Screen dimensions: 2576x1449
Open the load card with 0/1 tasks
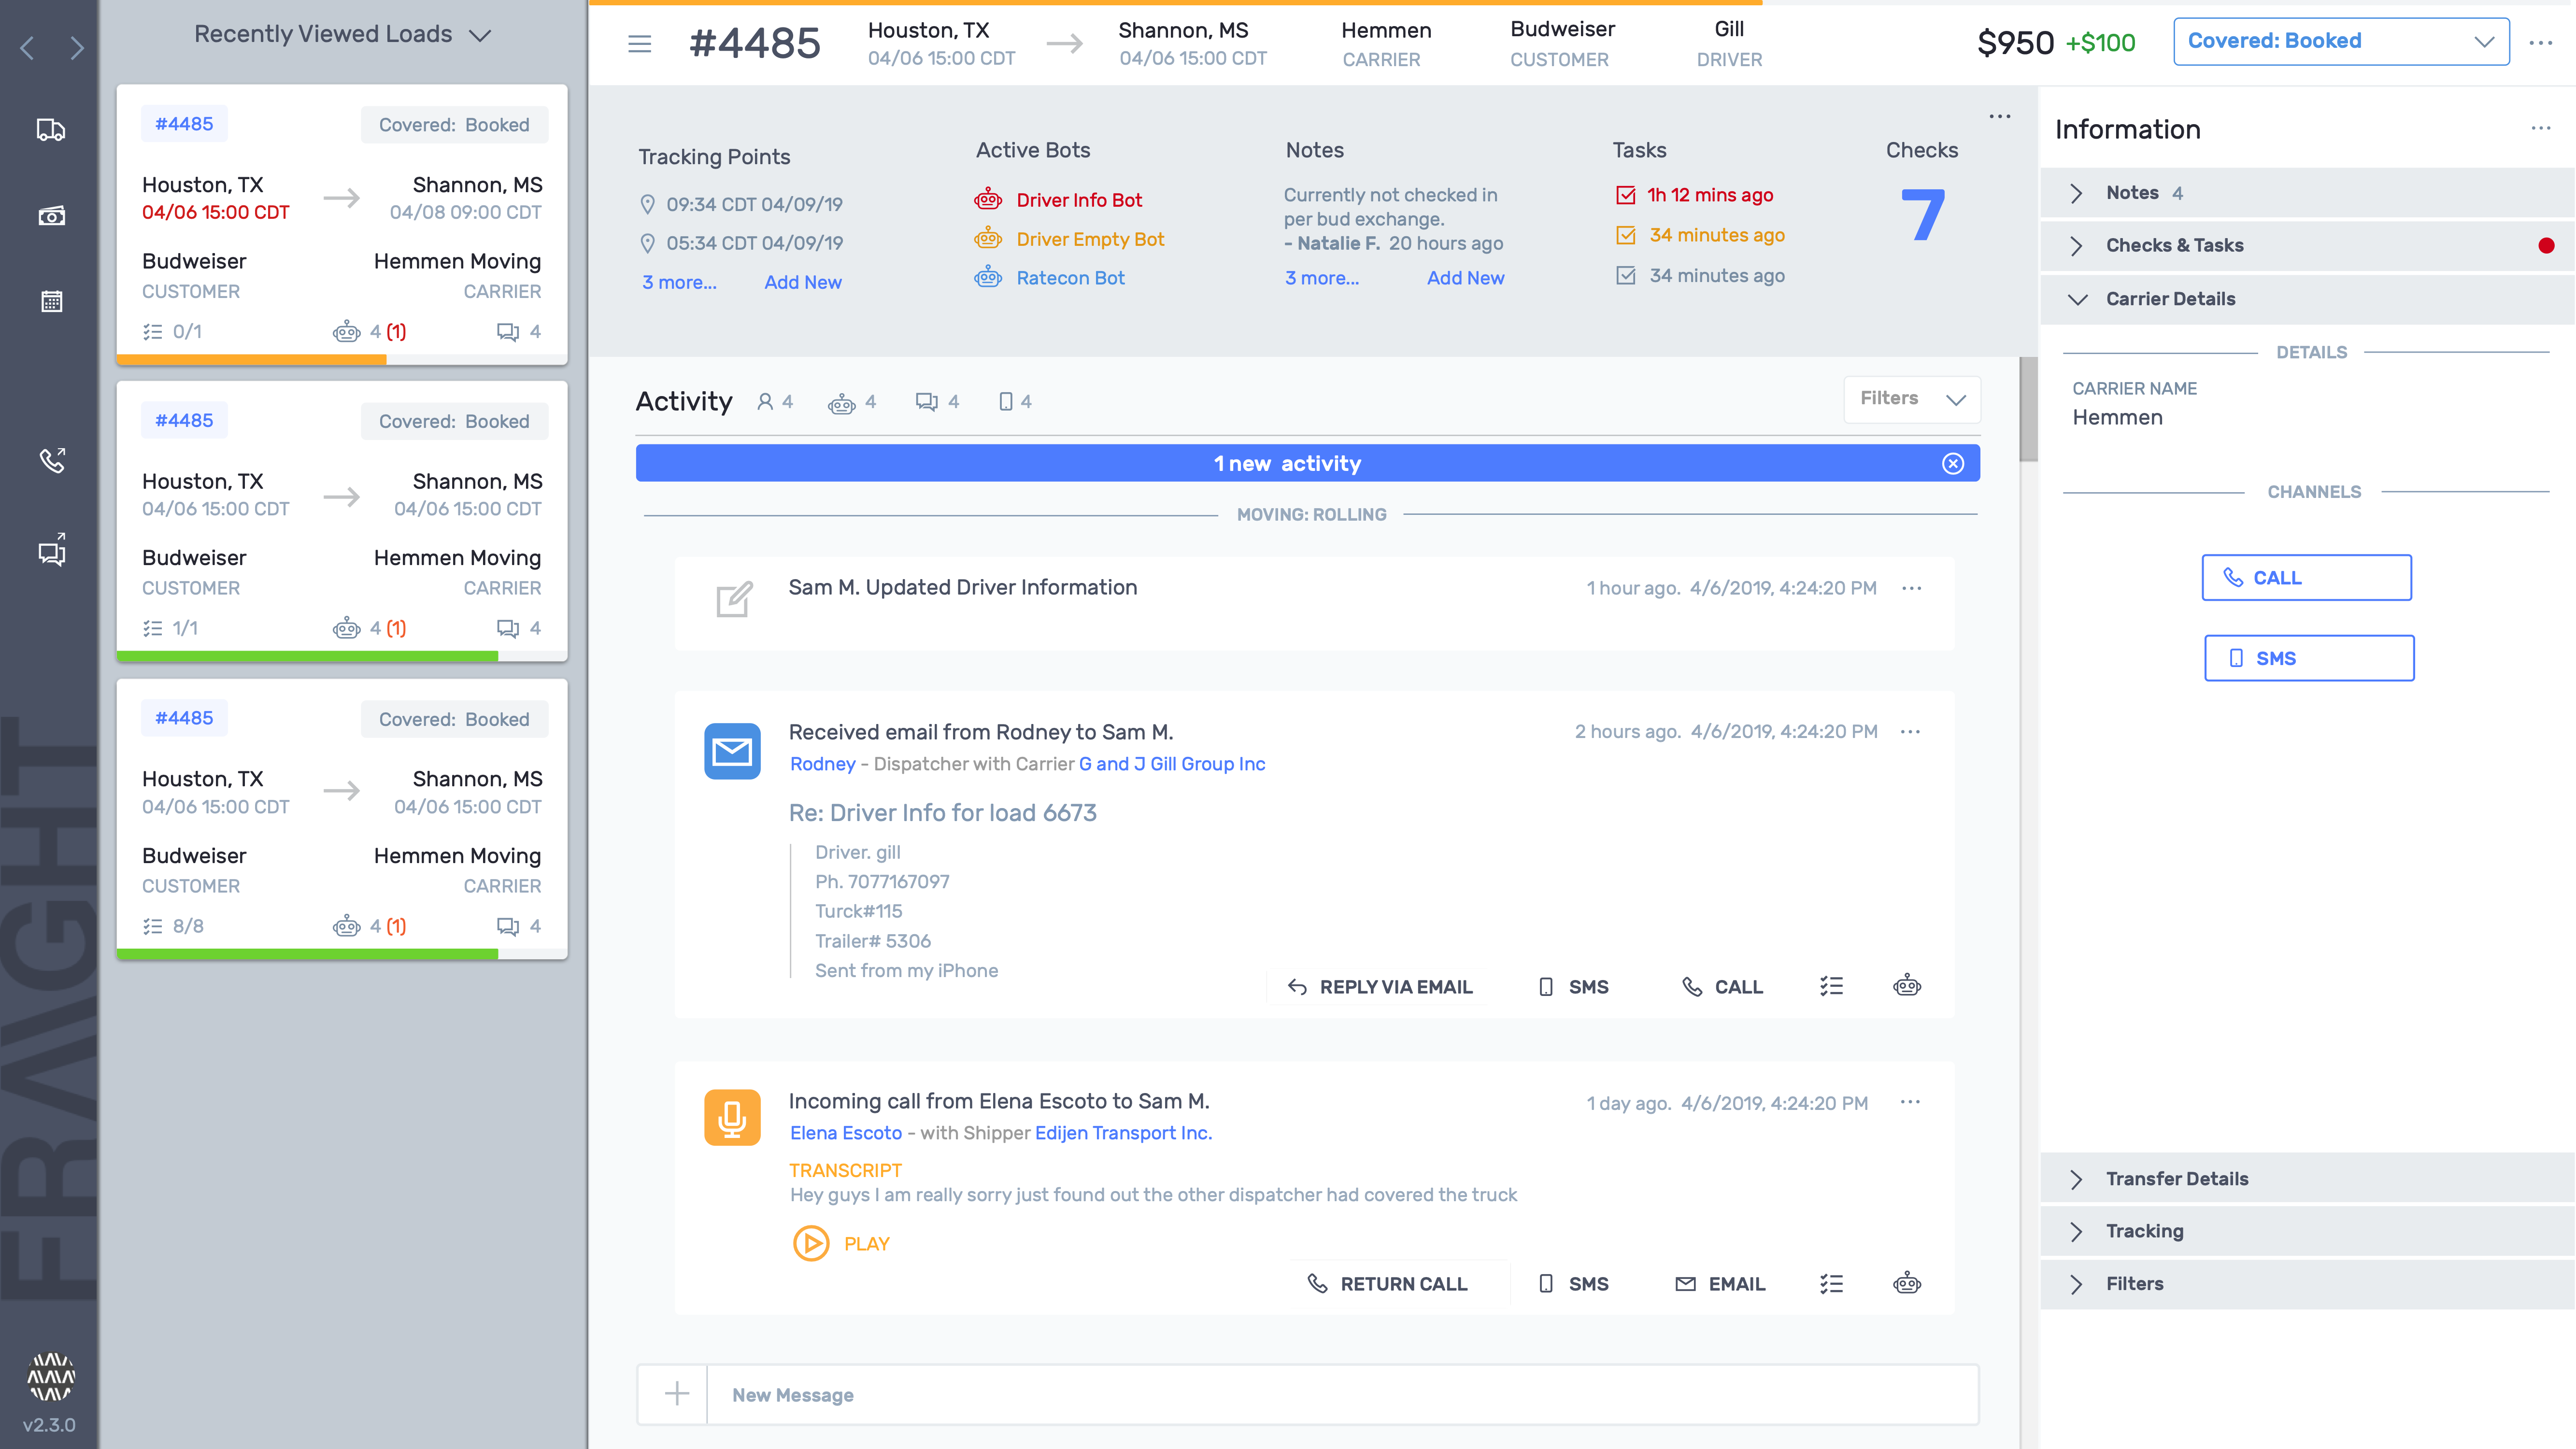pos(342,225)
